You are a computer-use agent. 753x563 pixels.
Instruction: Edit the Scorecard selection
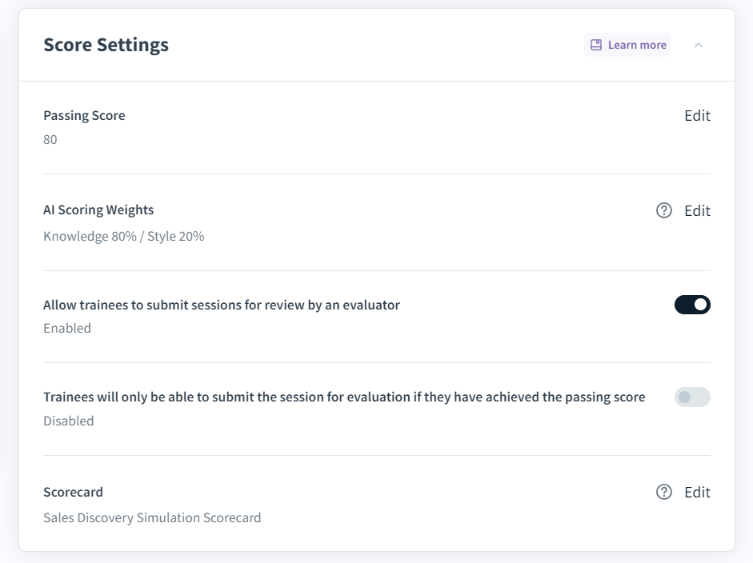pos(697,493)
